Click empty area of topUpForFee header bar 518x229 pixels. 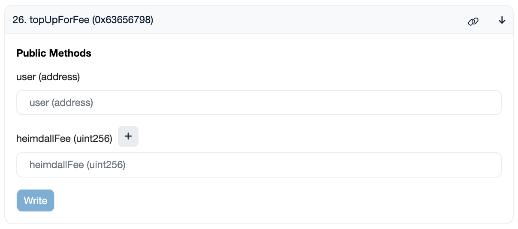click(300, 20)
